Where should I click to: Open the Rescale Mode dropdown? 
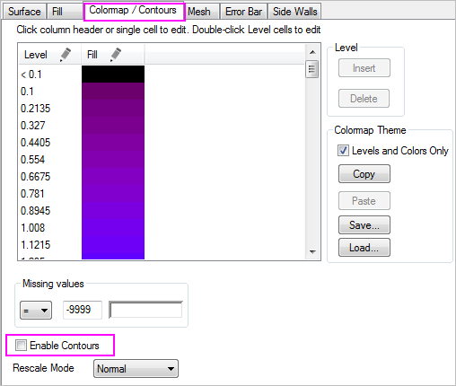coord(136,368)
